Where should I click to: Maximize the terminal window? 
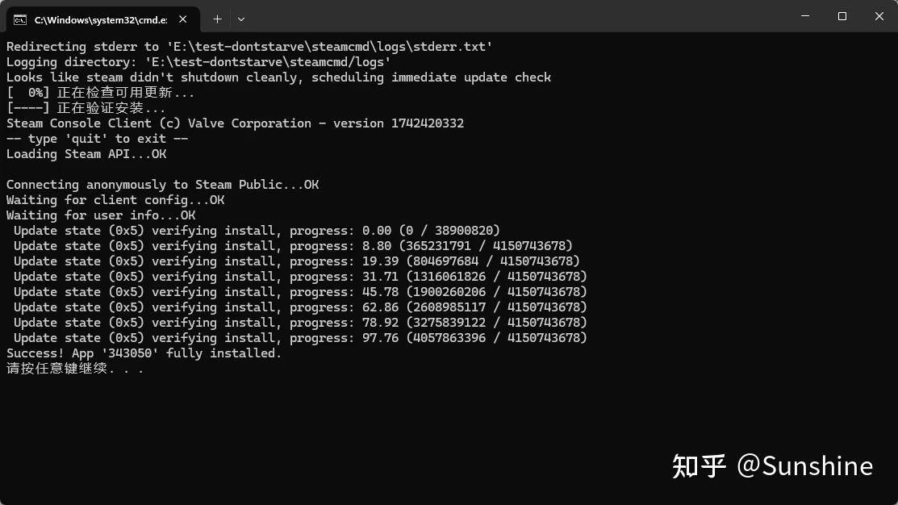tap(842, 16)
